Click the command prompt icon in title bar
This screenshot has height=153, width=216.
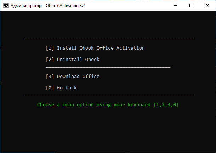click(6, 6)
